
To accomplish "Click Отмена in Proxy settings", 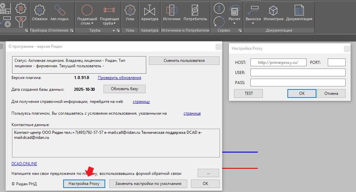I will 331,93.
